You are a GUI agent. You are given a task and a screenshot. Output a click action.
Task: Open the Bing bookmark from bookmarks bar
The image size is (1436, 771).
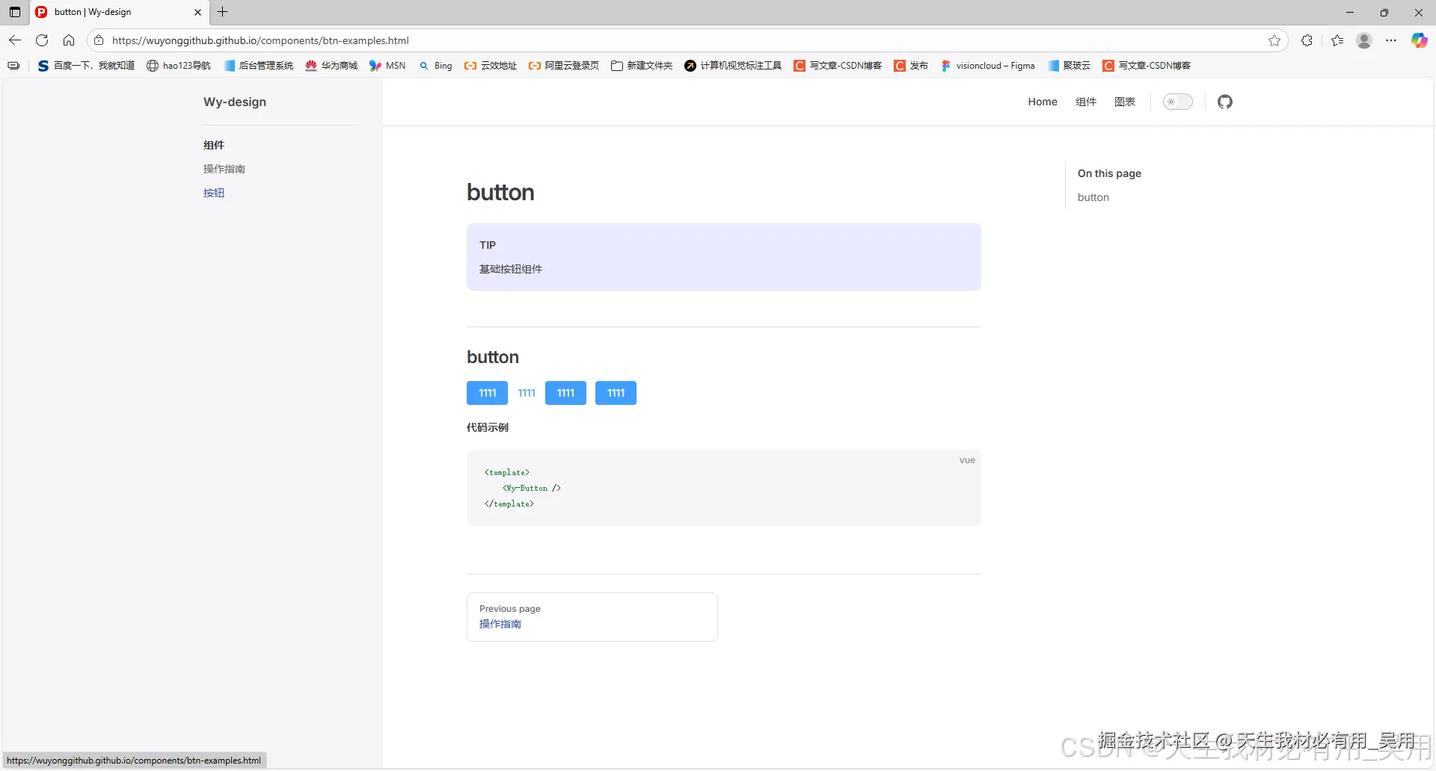click(x=435, y=66)
